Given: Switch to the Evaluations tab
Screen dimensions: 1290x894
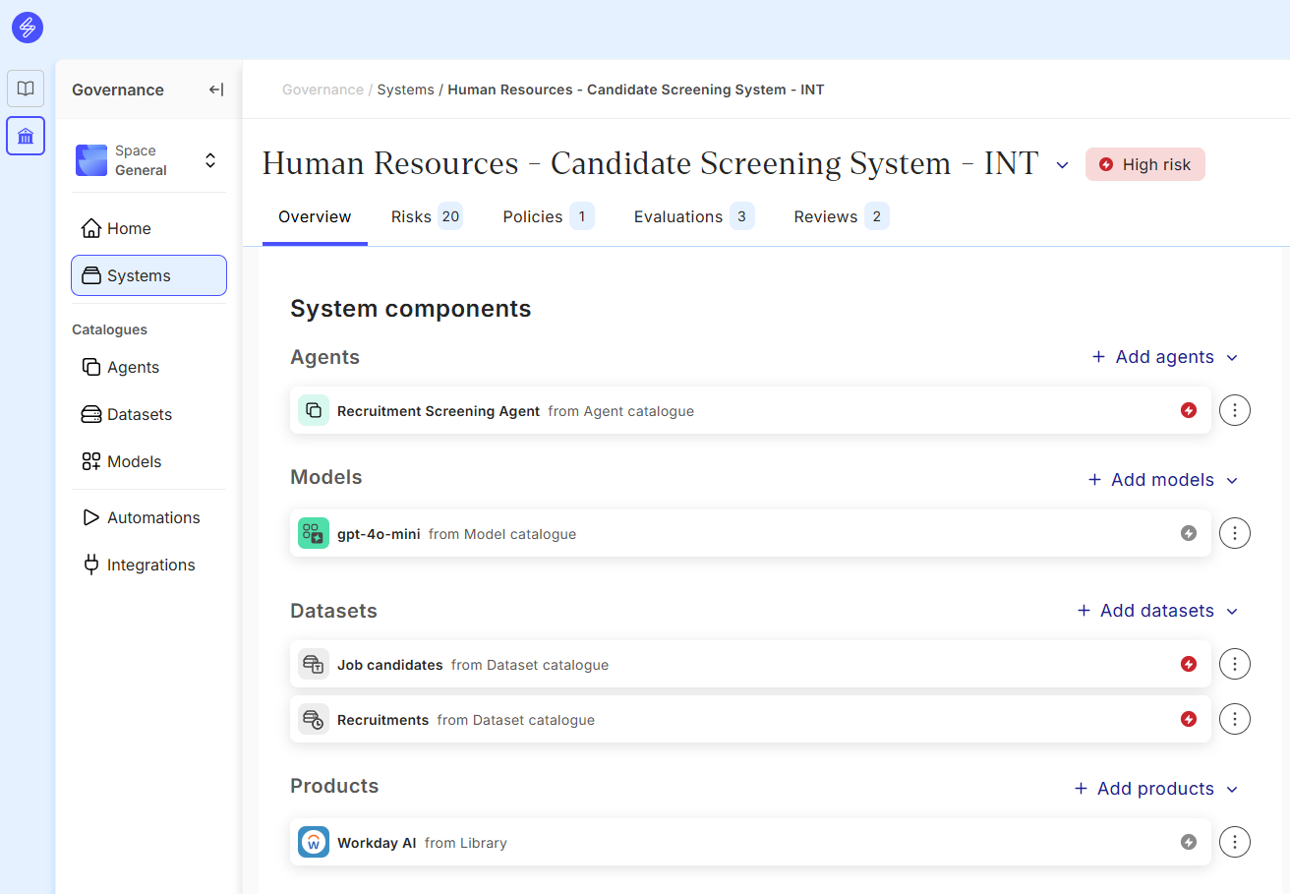Looking at the screenshot, I should coord(692,216).
